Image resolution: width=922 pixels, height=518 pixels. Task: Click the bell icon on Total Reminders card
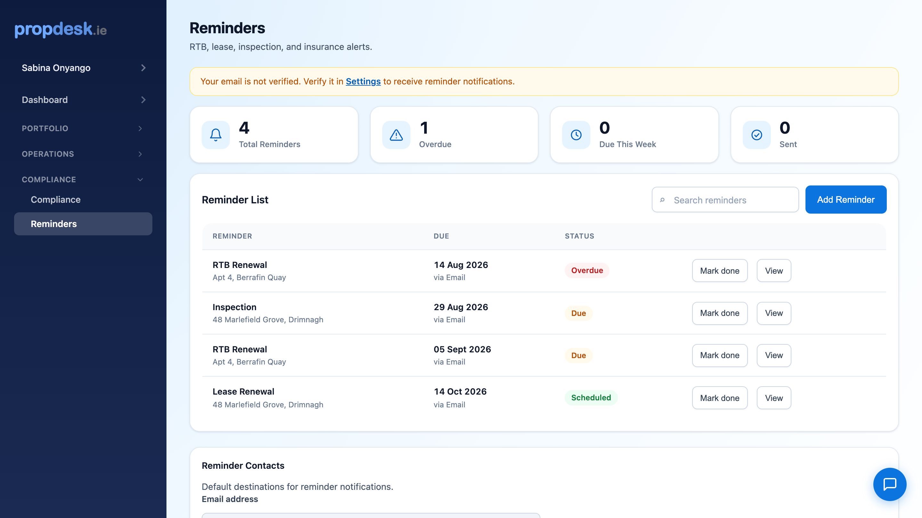(x=215, y=135)
